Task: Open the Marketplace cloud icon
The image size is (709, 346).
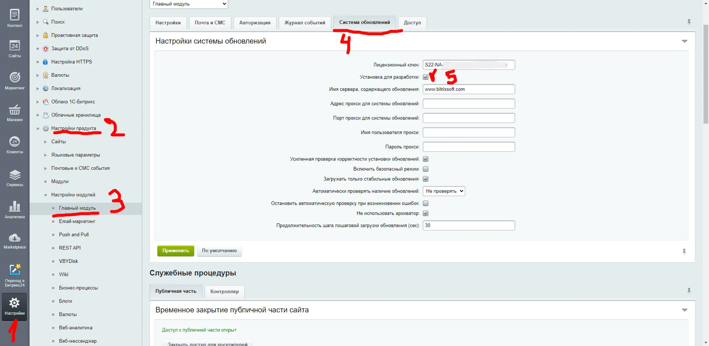Action: (15, 238)
